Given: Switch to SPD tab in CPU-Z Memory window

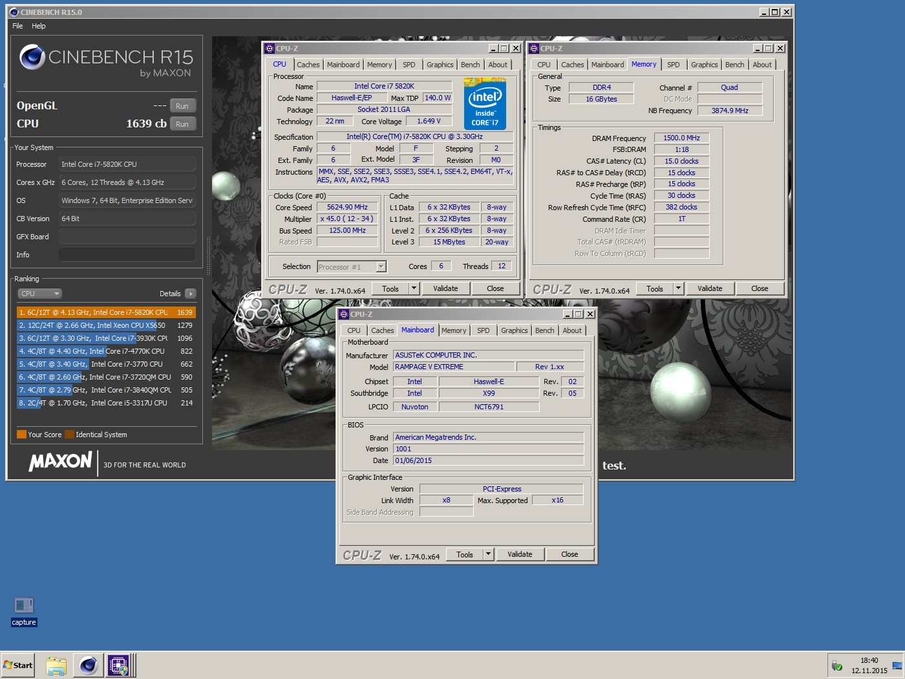Looking at the screenshot, I should click(674, 65).
